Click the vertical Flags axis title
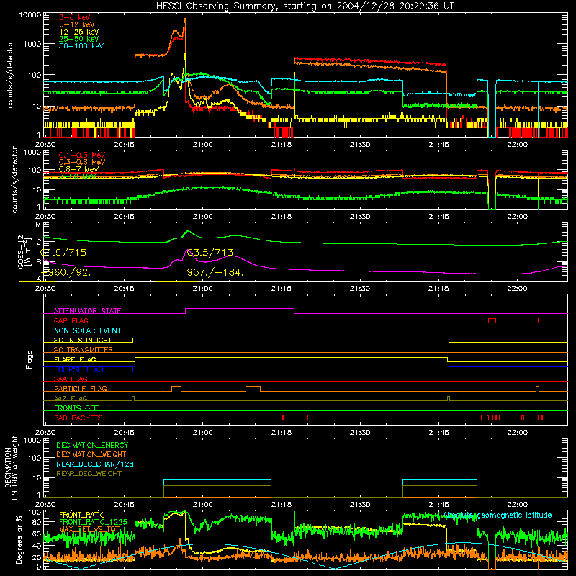Image resolution: width=576 pixels, height=576 pixels. coord(30,359)
